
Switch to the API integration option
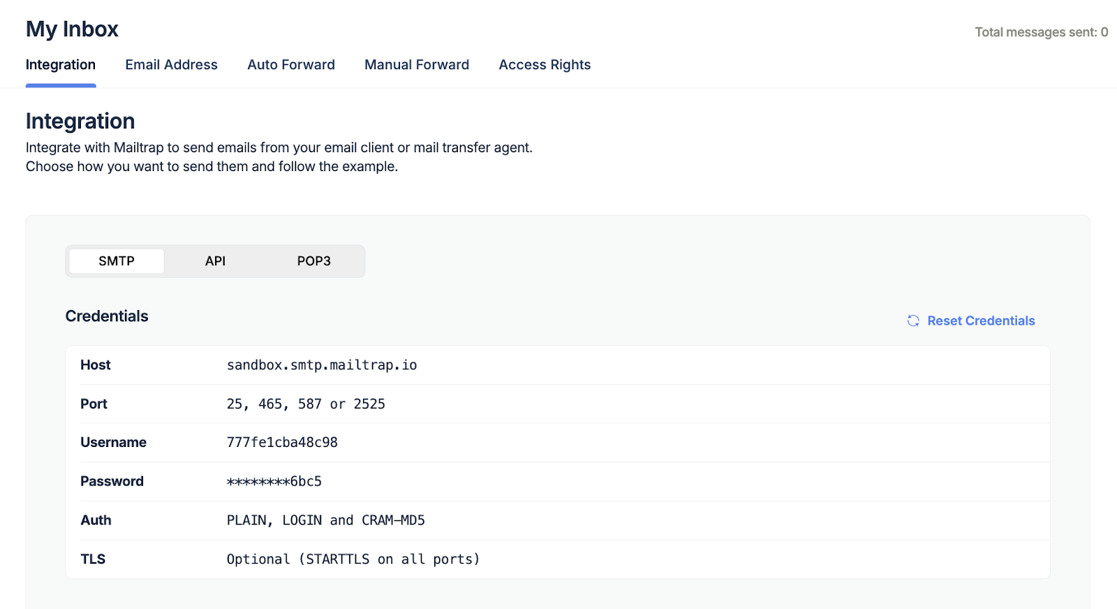[215, 261]
